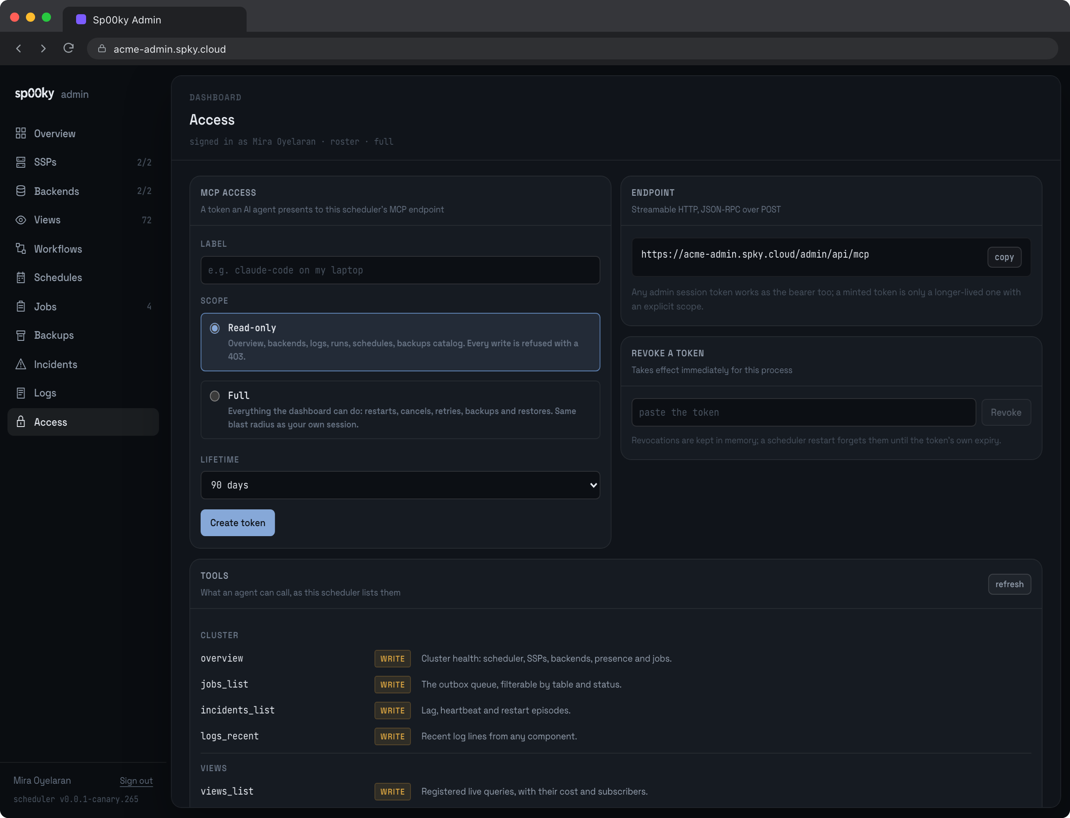Screen dimensions: 1070x818
Task: Click WRITE badge next to incidents_list
Action: 392,711
